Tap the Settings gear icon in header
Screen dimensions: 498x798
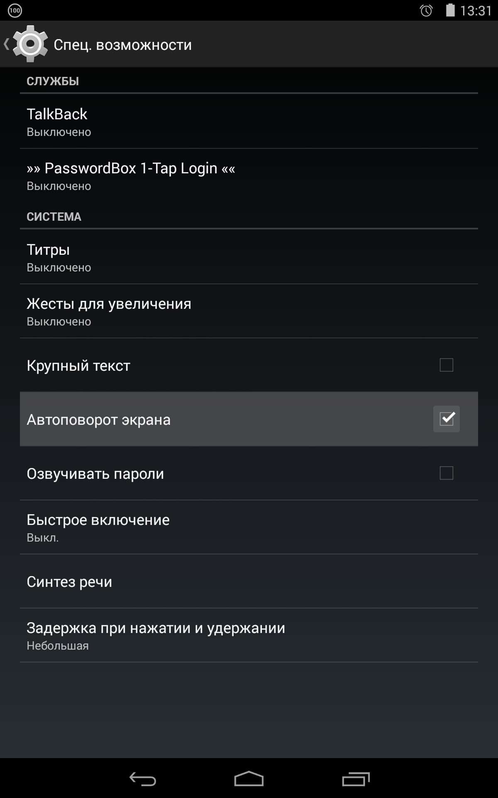tap(30, 44)
